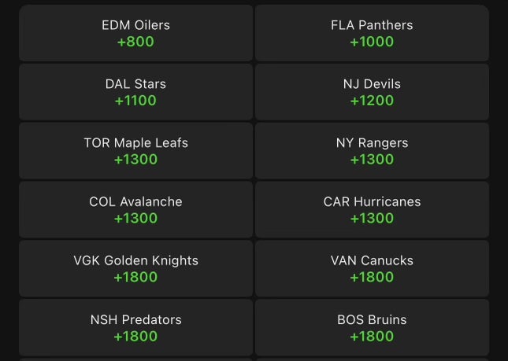Tap +1300 odds under Maple Leafs

point(135,160)
